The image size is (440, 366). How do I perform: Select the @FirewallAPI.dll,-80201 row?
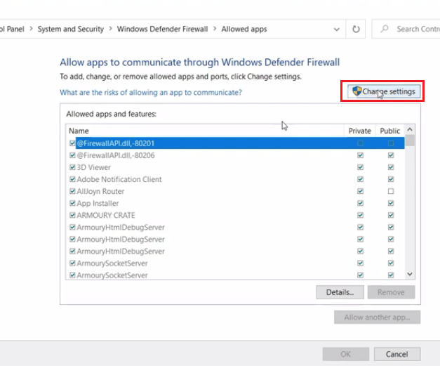coord(236,143)
